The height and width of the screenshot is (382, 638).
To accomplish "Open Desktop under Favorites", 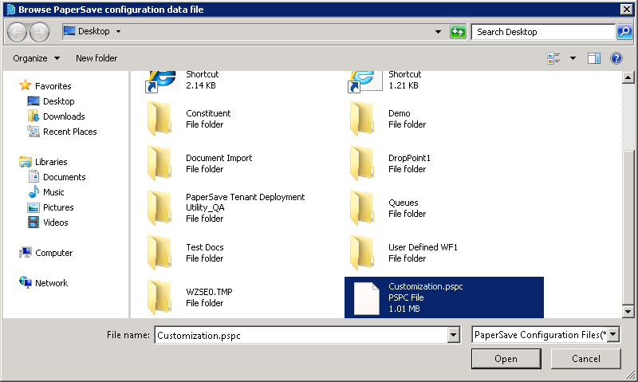I will click(58, 101).
